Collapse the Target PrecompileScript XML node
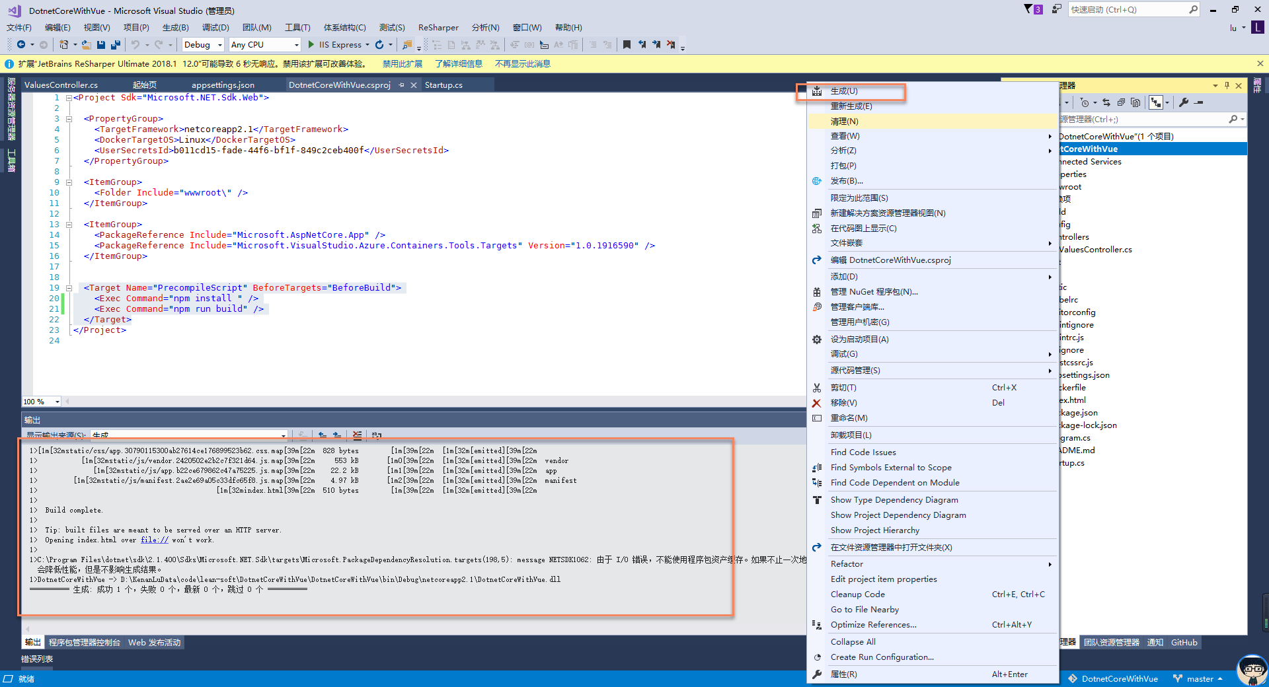This screenshot has width=1269, height=687. pos(69,288)
